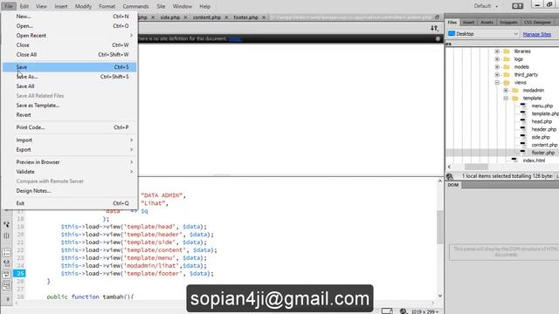Screen dimensions: 559x314
Task: Switch to the Insert panel tab
Action: 468,23
